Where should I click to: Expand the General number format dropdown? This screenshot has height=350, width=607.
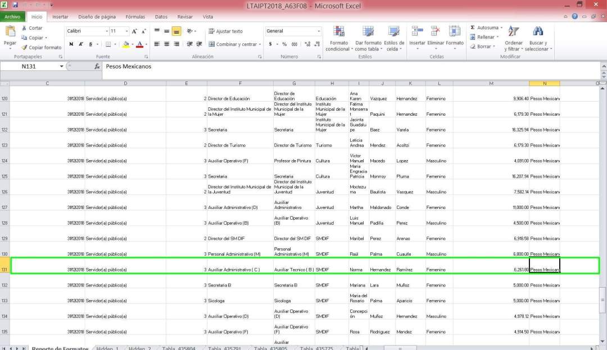tap(319, 31)
